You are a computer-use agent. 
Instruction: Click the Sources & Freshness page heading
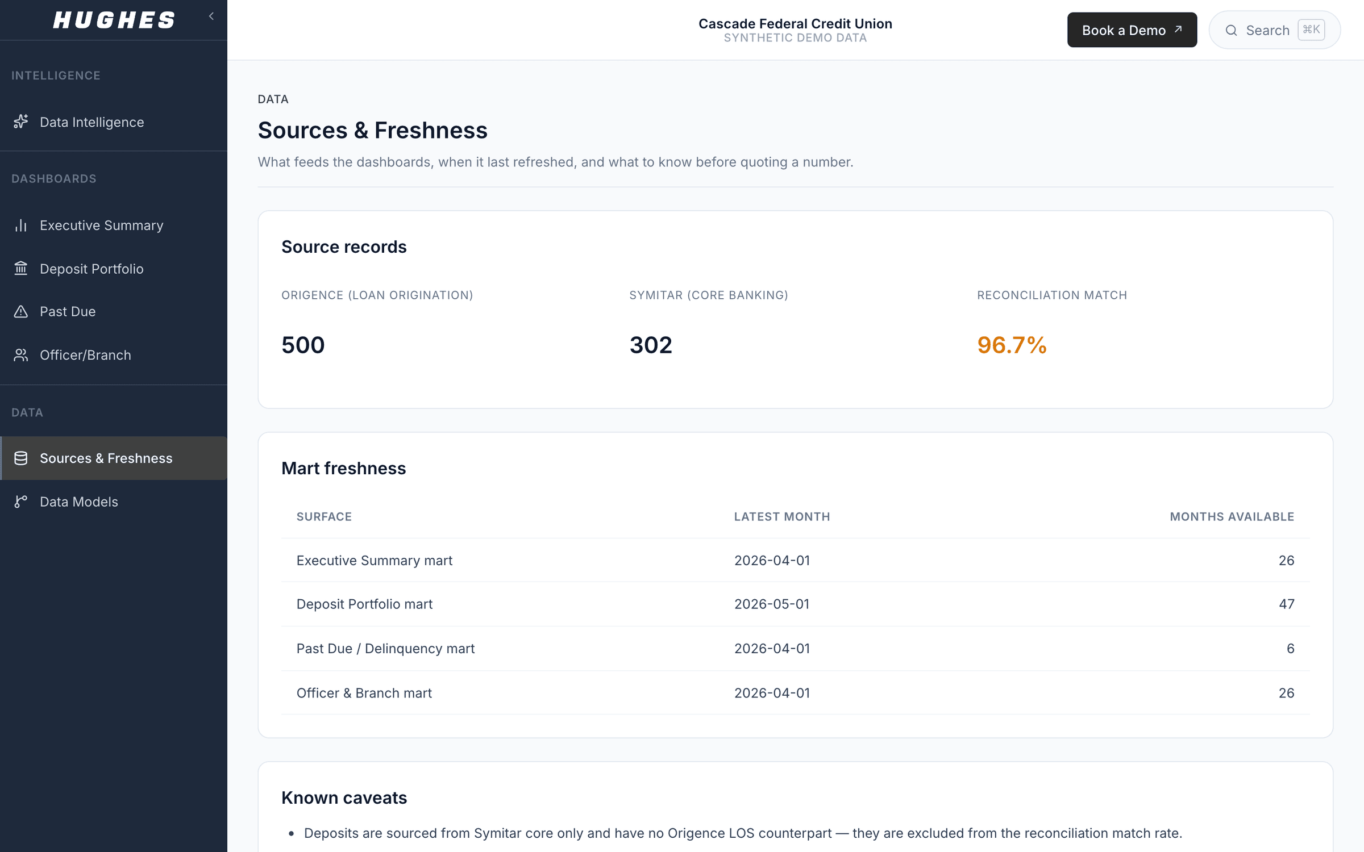pyautogui.click(x=373, y=130)
